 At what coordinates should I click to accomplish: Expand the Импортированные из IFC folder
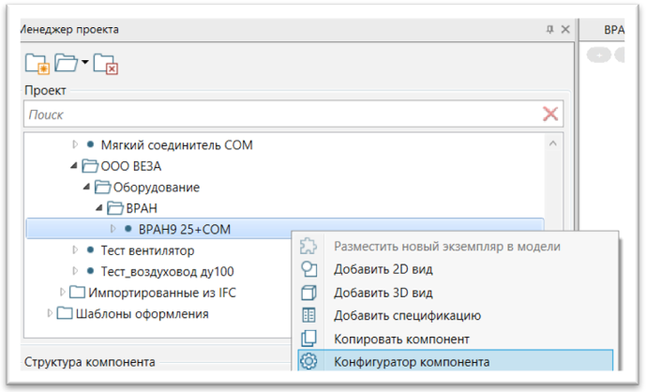pyautogui.click(x=63, y=293)
